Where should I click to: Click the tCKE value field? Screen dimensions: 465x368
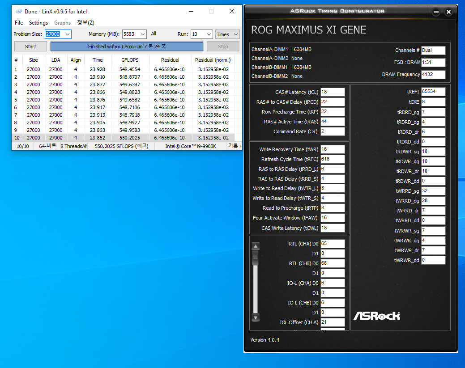(433, 102)
